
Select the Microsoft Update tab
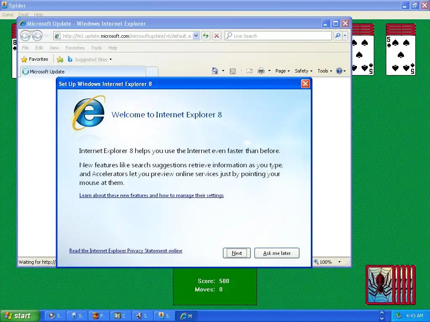pyautogui.click(x=83, y=71)
